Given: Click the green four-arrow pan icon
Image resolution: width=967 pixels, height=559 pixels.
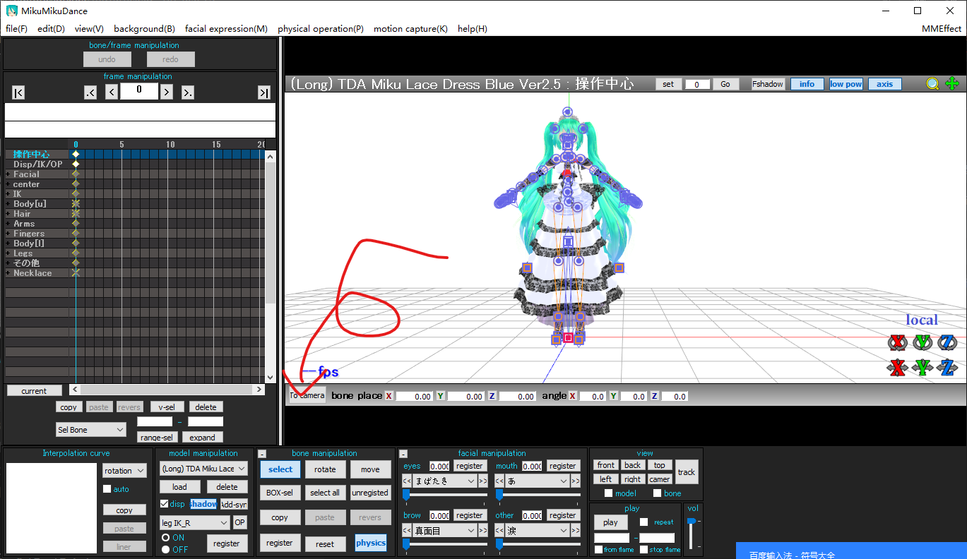Looking at the screenshot, I should pyautogui.click(x=952, y=83).
